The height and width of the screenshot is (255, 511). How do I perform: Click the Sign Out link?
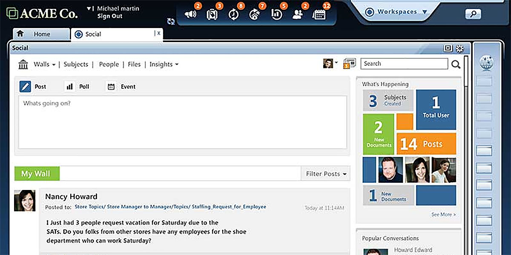click(109, 16)
